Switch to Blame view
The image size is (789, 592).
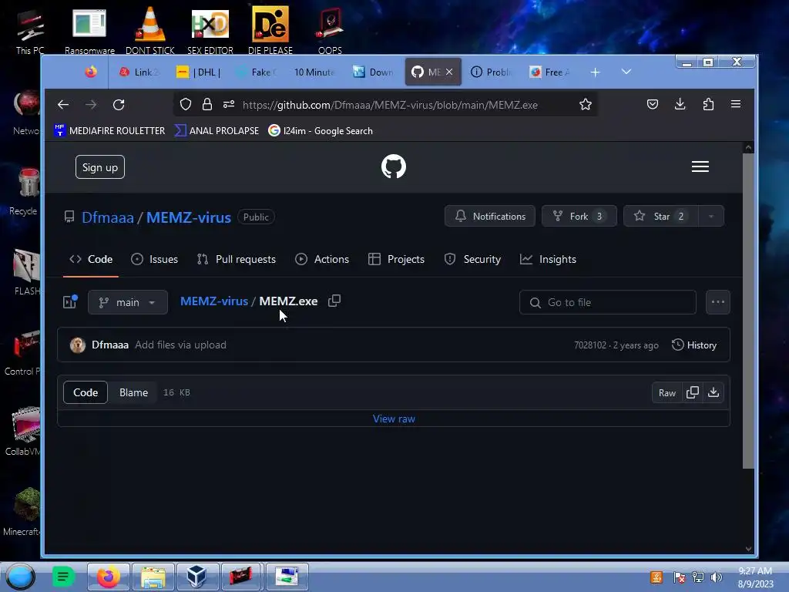tap(133, 392)
